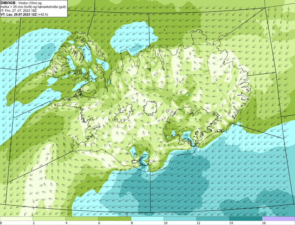Click the 14–16 m/s dark teal swatch
The height and width of the screenshot is (225, 295).
(245, 219)
